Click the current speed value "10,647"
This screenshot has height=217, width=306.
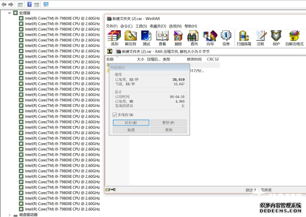pos(179,84)
